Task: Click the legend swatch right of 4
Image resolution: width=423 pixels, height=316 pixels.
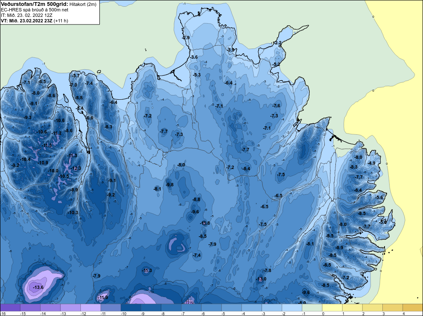Action: (x=413, y=308)
